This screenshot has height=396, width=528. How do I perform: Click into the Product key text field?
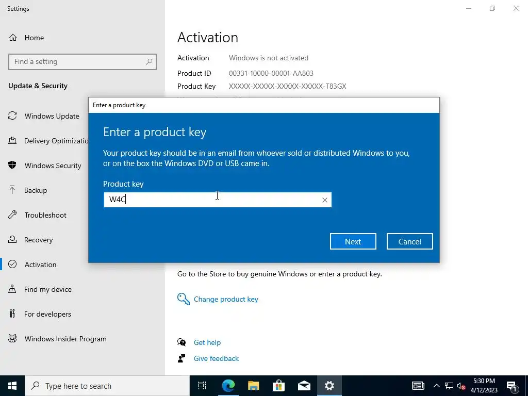click(x=218, y=200)
